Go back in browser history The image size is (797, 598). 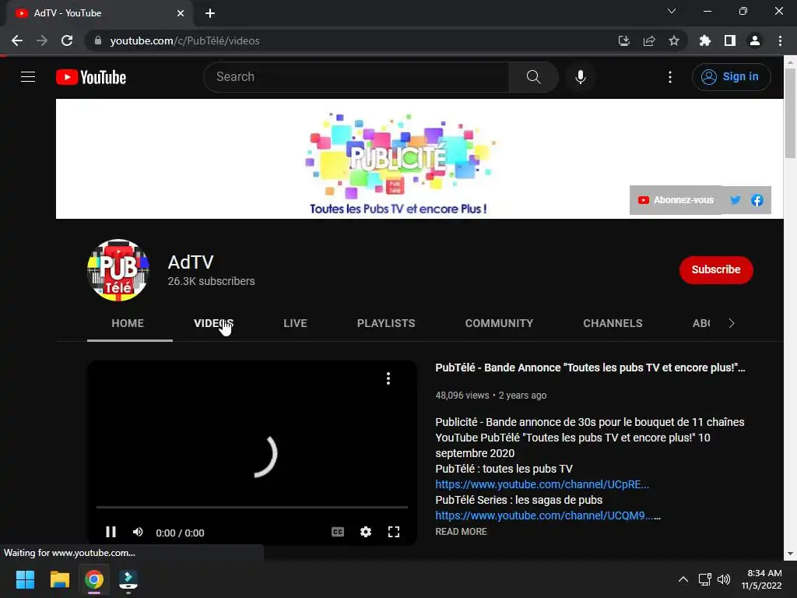(17, 40)
